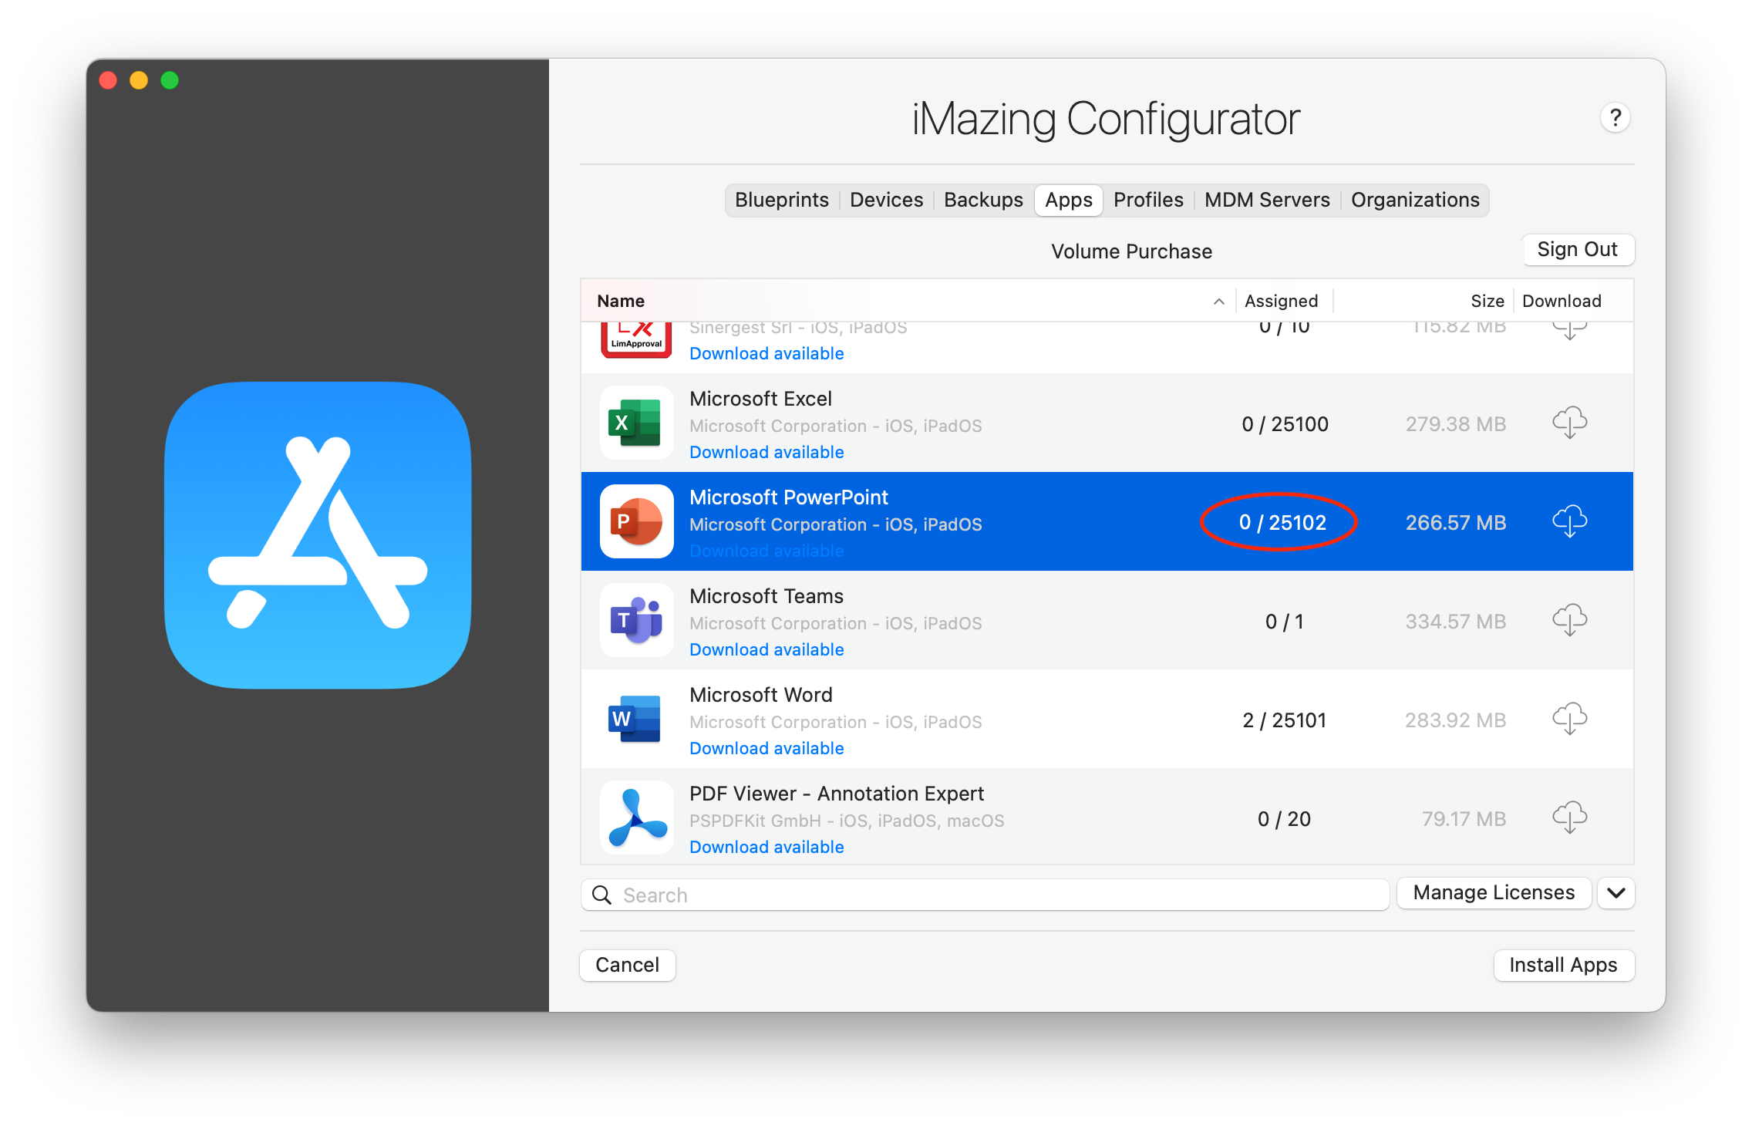Download PDF Viewer with its cloud icon
Image resolution: width=1752 pixels, height=1126 pixels.
(1569, 818)
